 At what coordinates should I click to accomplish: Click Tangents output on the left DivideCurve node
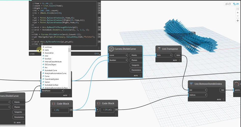(19, 112)
